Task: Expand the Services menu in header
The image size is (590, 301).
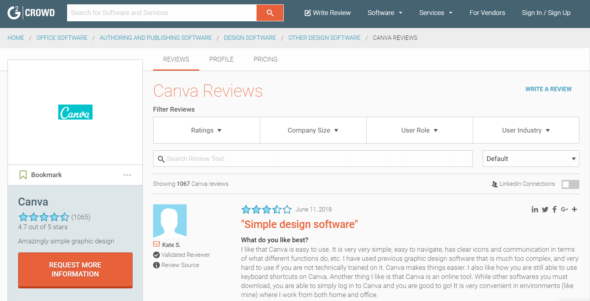Action: (436, 13)
